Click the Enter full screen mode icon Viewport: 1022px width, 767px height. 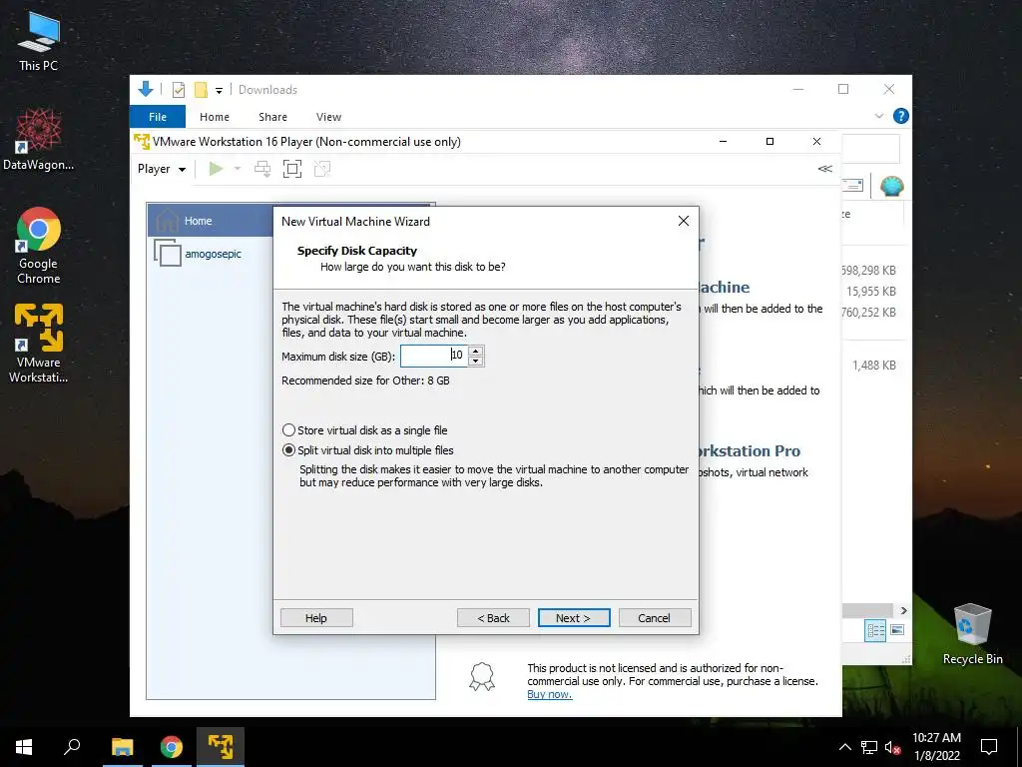pos(292,169)
